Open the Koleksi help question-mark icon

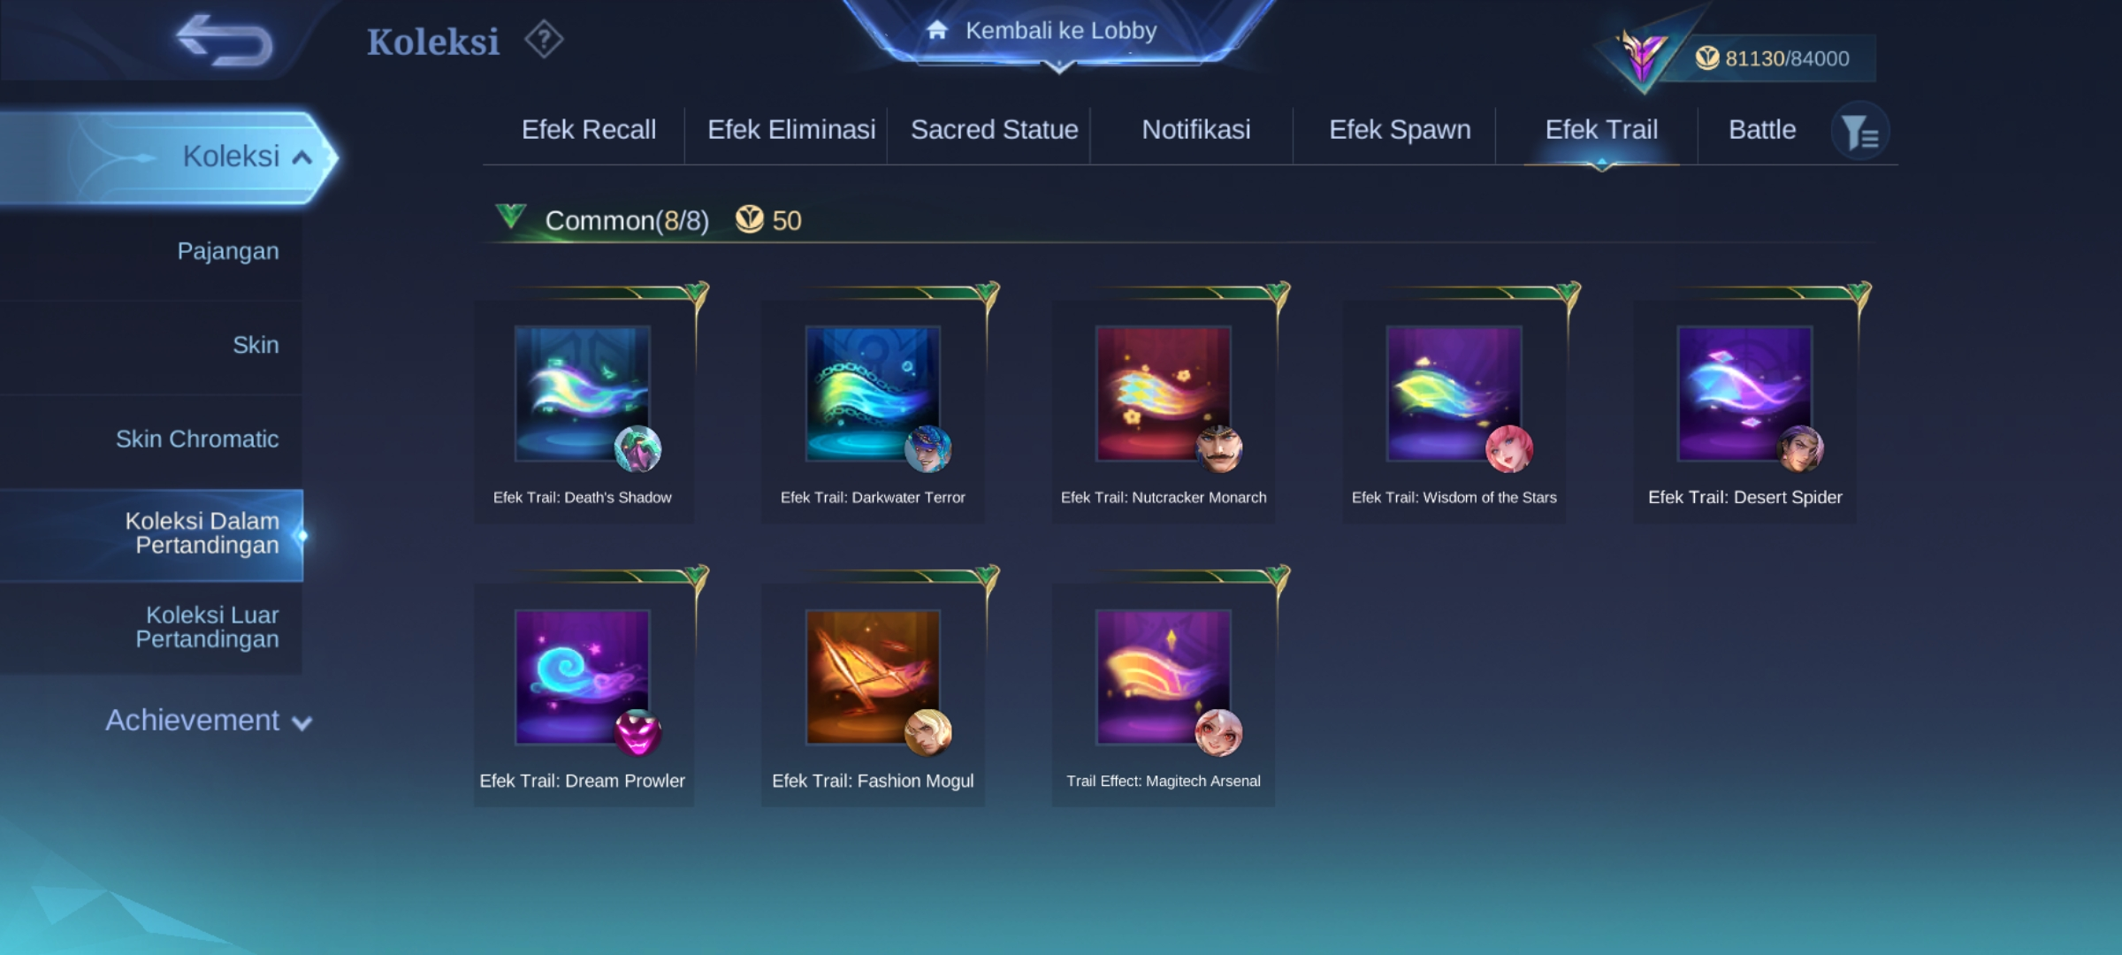click(x=544, y=40)
